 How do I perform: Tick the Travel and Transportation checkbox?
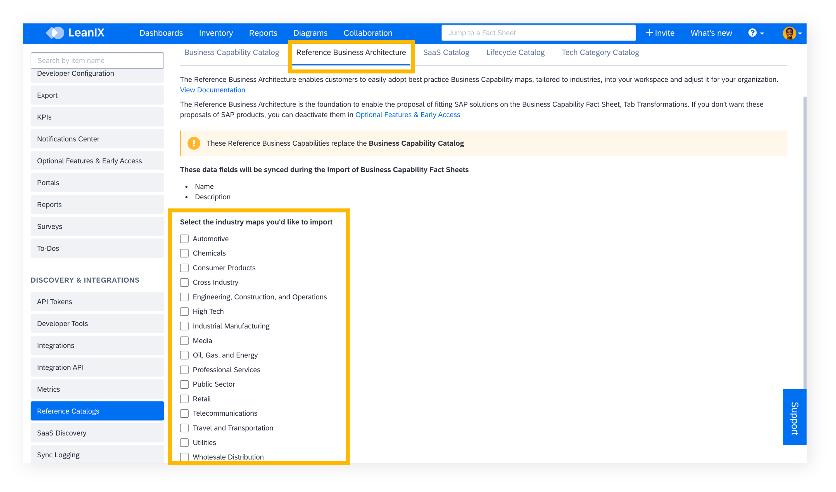point(184,428)
